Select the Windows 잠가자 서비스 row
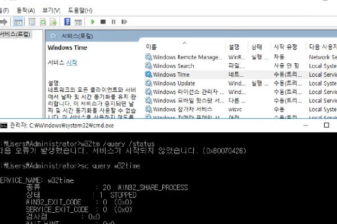The height and width of the screenshot is (224, 337). pyautogui.click(x=241, y=109)
